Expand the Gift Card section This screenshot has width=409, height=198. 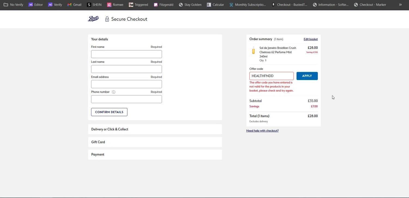(155, 142)
